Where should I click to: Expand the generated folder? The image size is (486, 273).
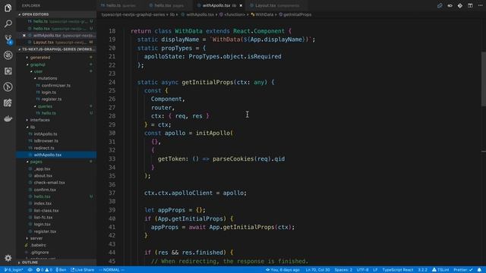(56, 58)
